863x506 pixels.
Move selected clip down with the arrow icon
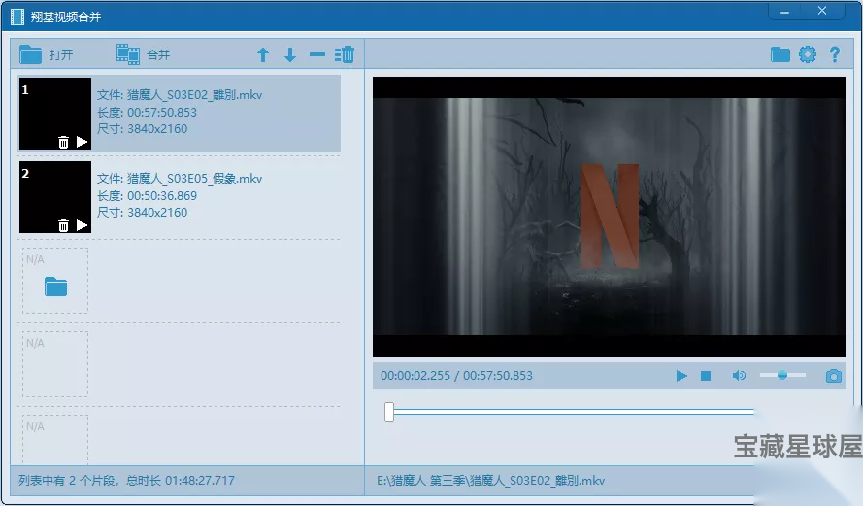290,54
